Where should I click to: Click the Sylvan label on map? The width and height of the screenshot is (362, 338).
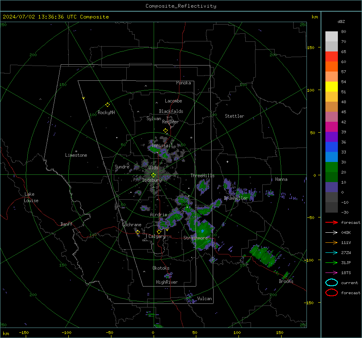(x=154, y=119)
